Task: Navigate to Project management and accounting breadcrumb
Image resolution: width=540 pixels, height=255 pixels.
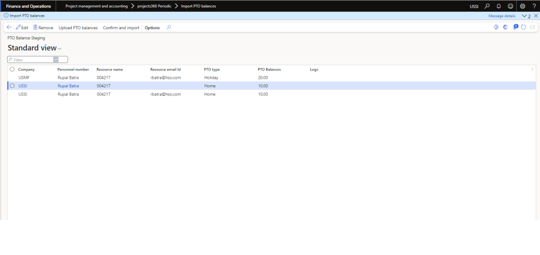Action: click(x=97, y=6)
